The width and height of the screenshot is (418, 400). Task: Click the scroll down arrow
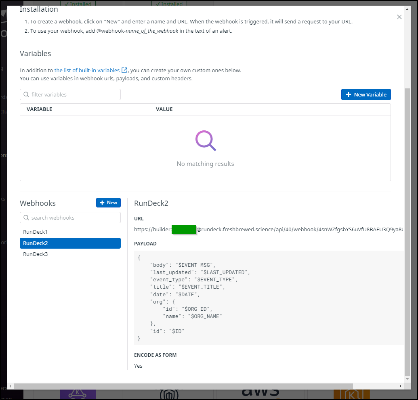pyautogui.click(x=407, y=379)
